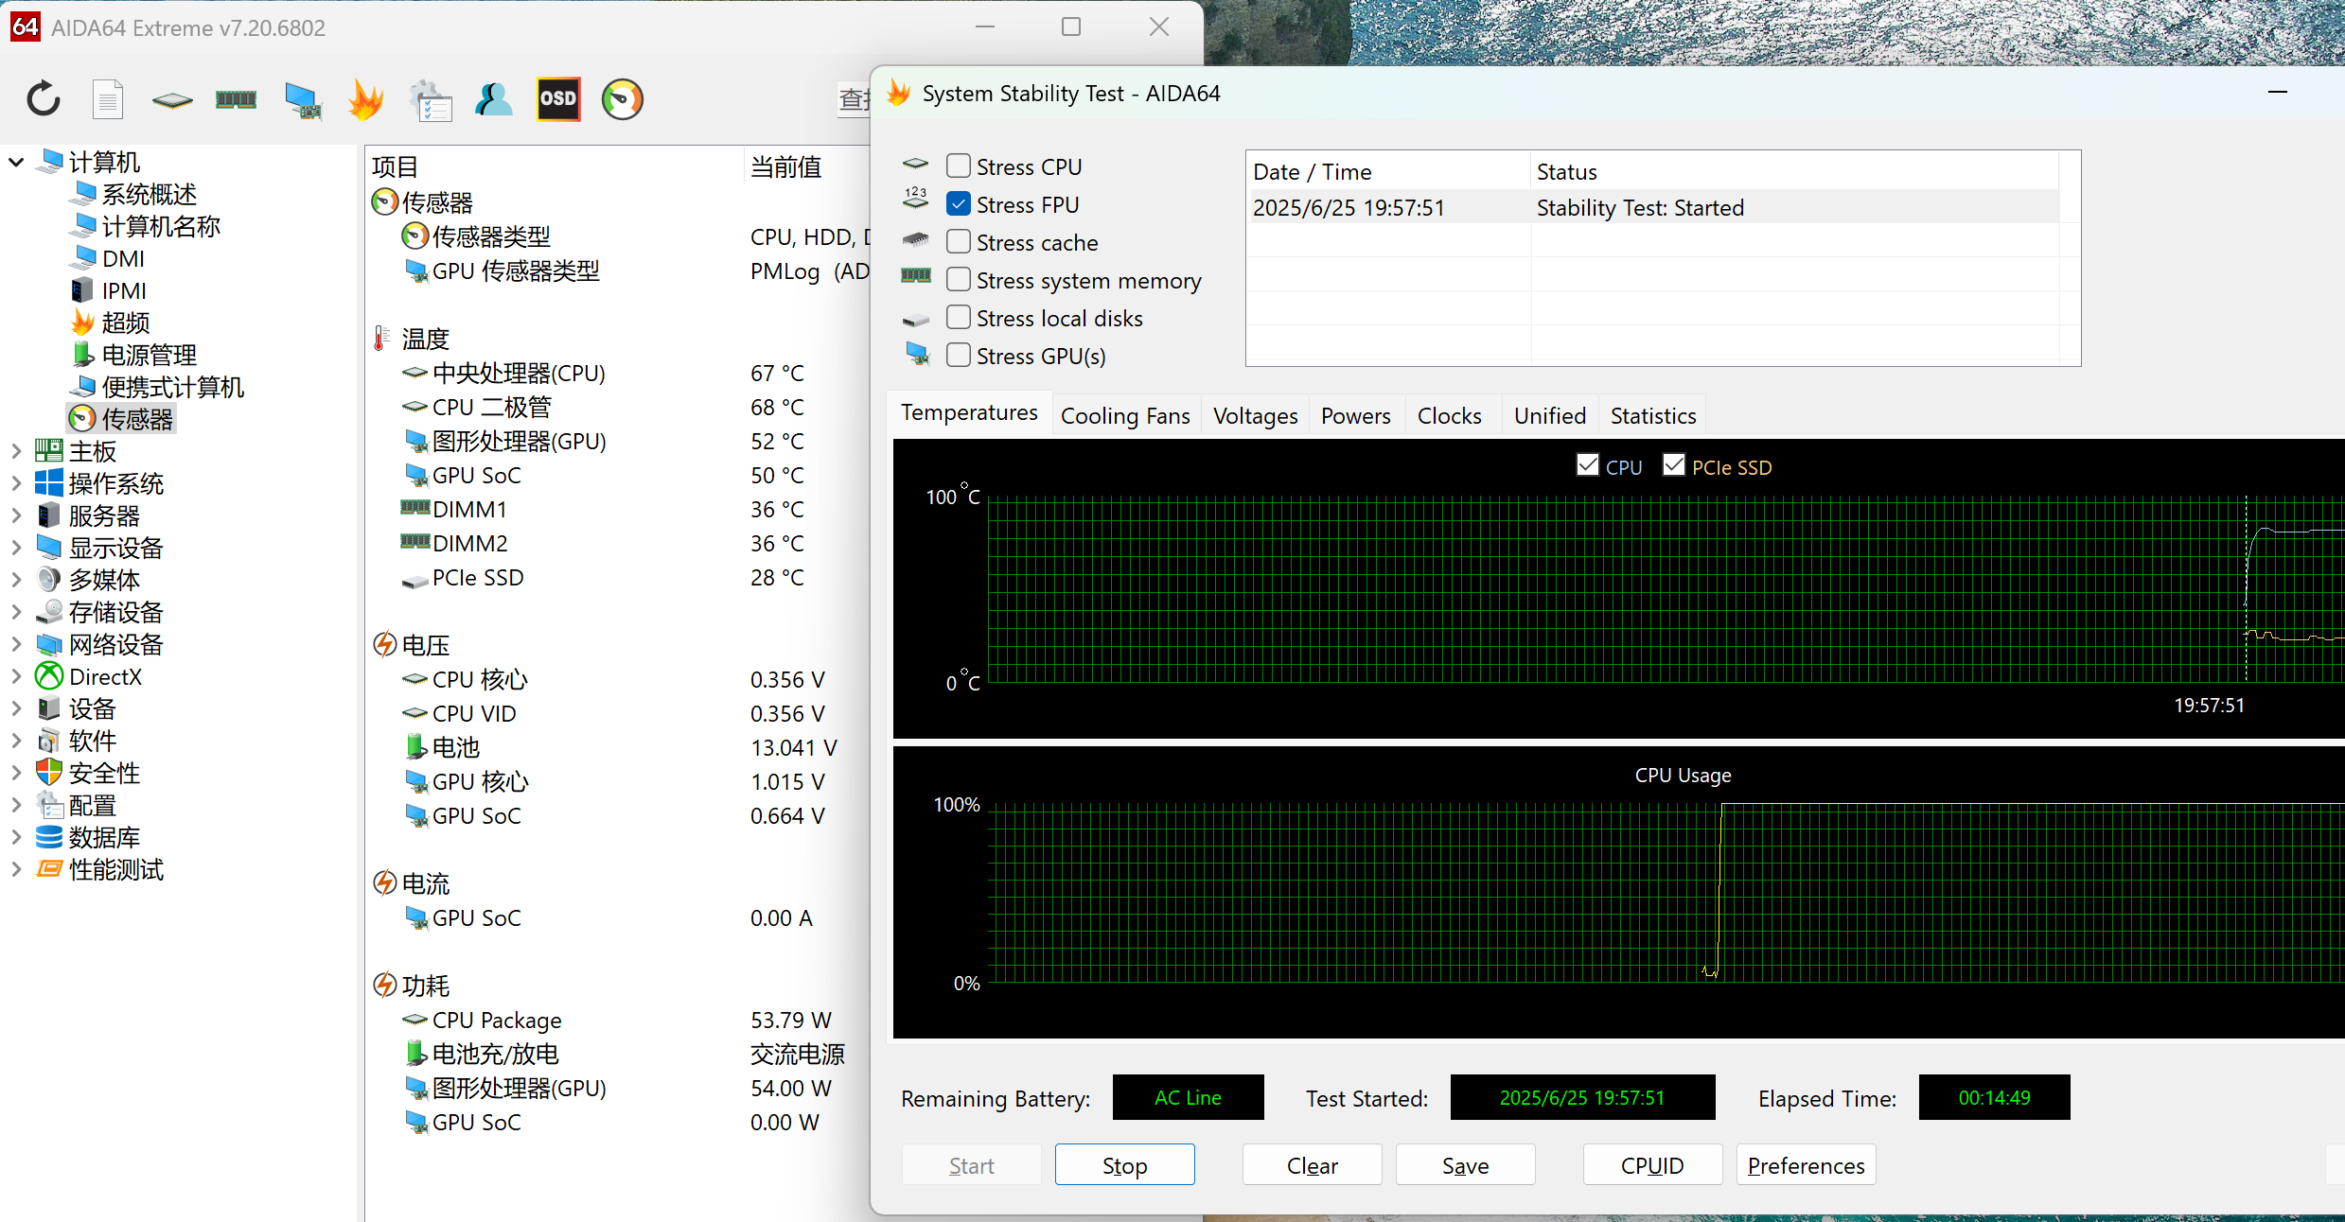
Task: Minimize the System Stability Test window
Action: (x=2277, y=93)
